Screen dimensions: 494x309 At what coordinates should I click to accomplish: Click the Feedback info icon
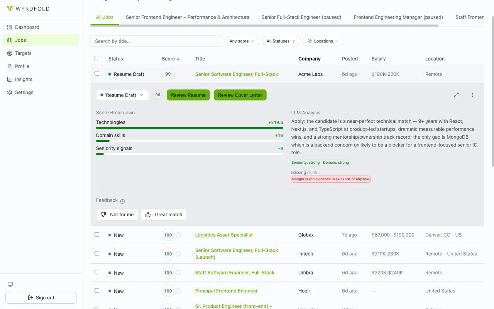122,201
